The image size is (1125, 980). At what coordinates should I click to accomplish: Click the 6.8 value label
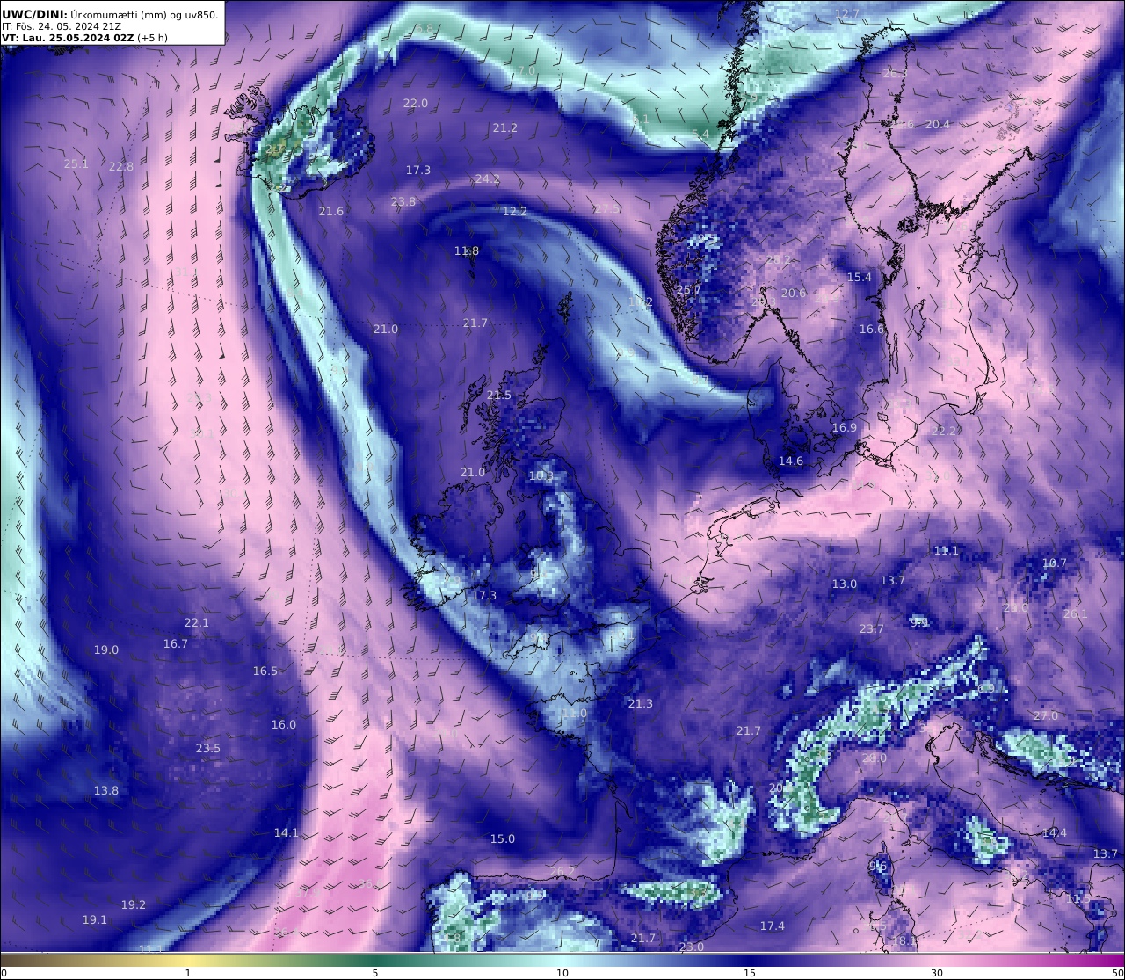pos(425,28)
